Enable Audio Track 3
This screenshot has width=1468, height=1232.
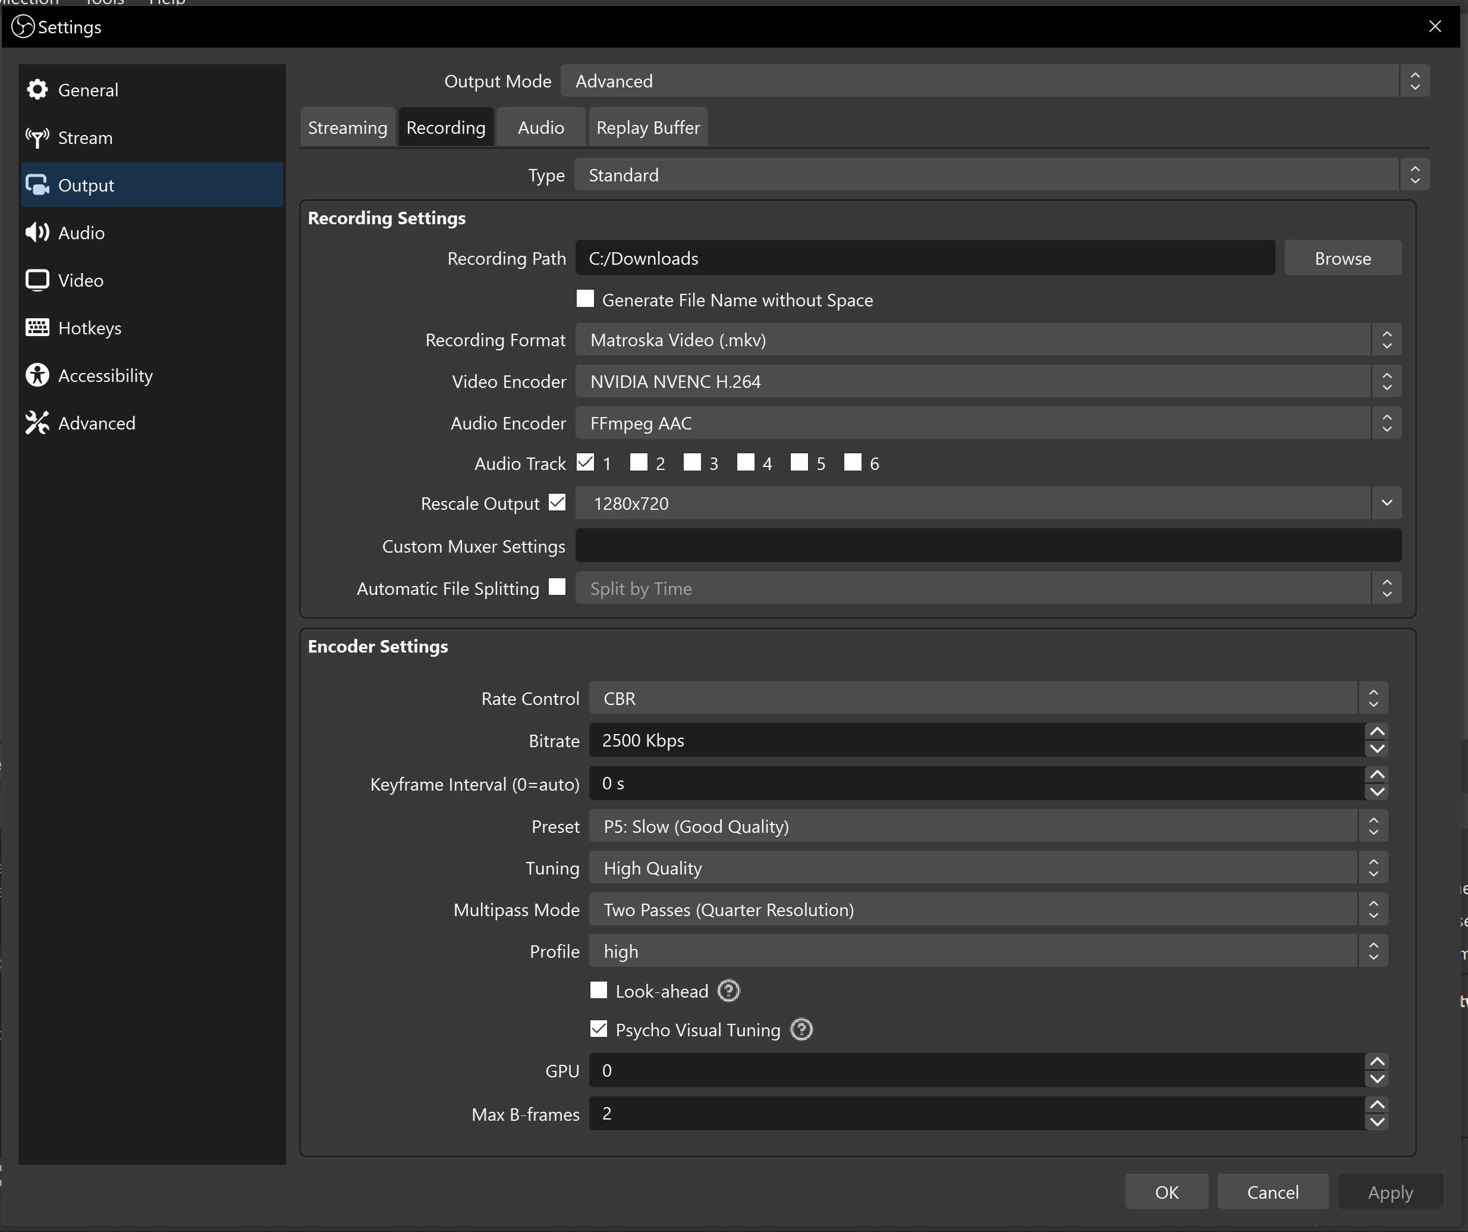tap(692, 462)
